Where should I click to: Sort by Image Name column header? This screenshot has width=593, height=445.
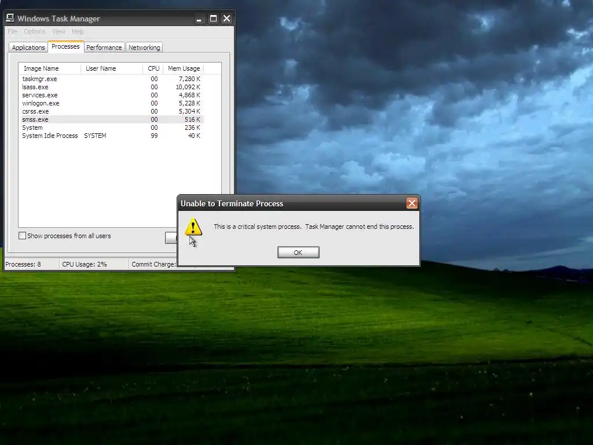(50, 68)
